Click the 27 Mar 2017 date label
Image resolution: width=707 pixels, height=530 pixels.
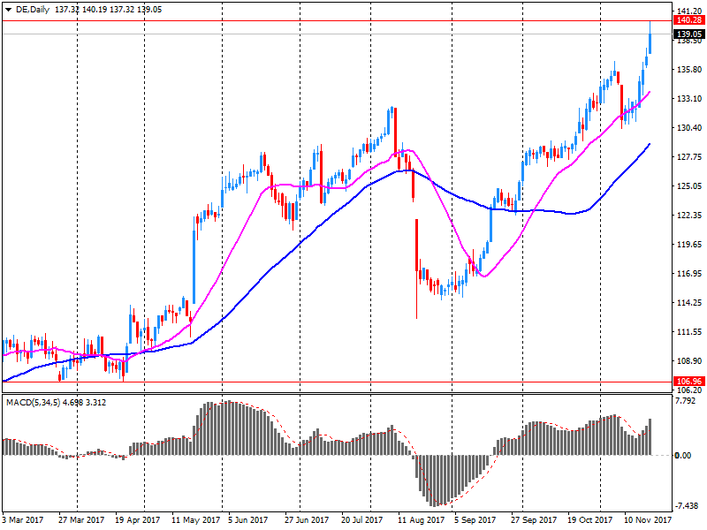81,520
